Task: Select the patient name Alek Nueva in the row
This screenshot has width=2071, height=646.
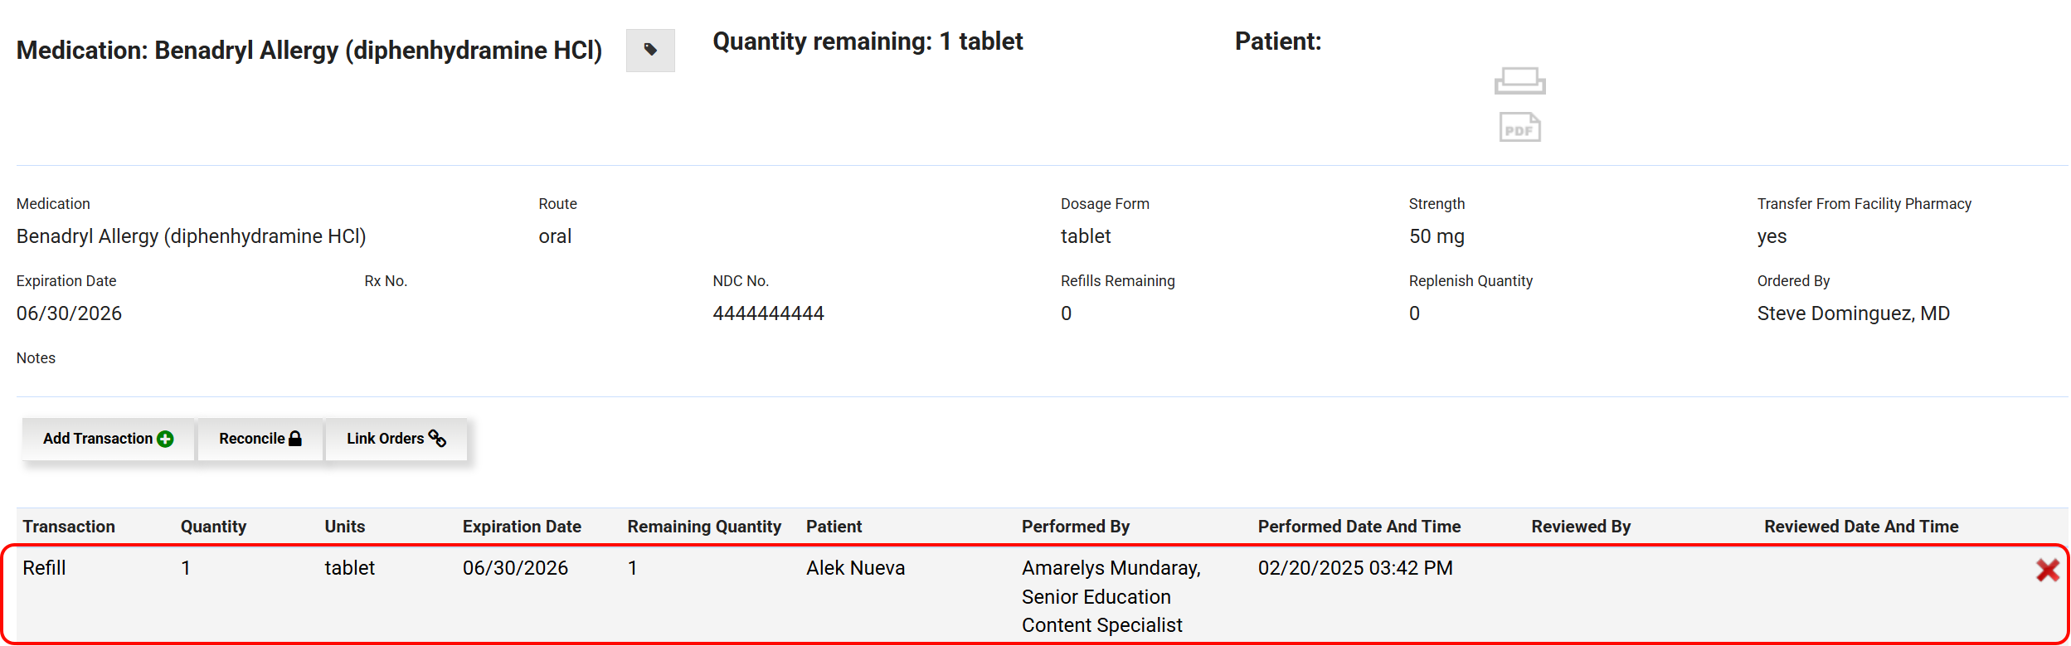Action: point(855,568)
